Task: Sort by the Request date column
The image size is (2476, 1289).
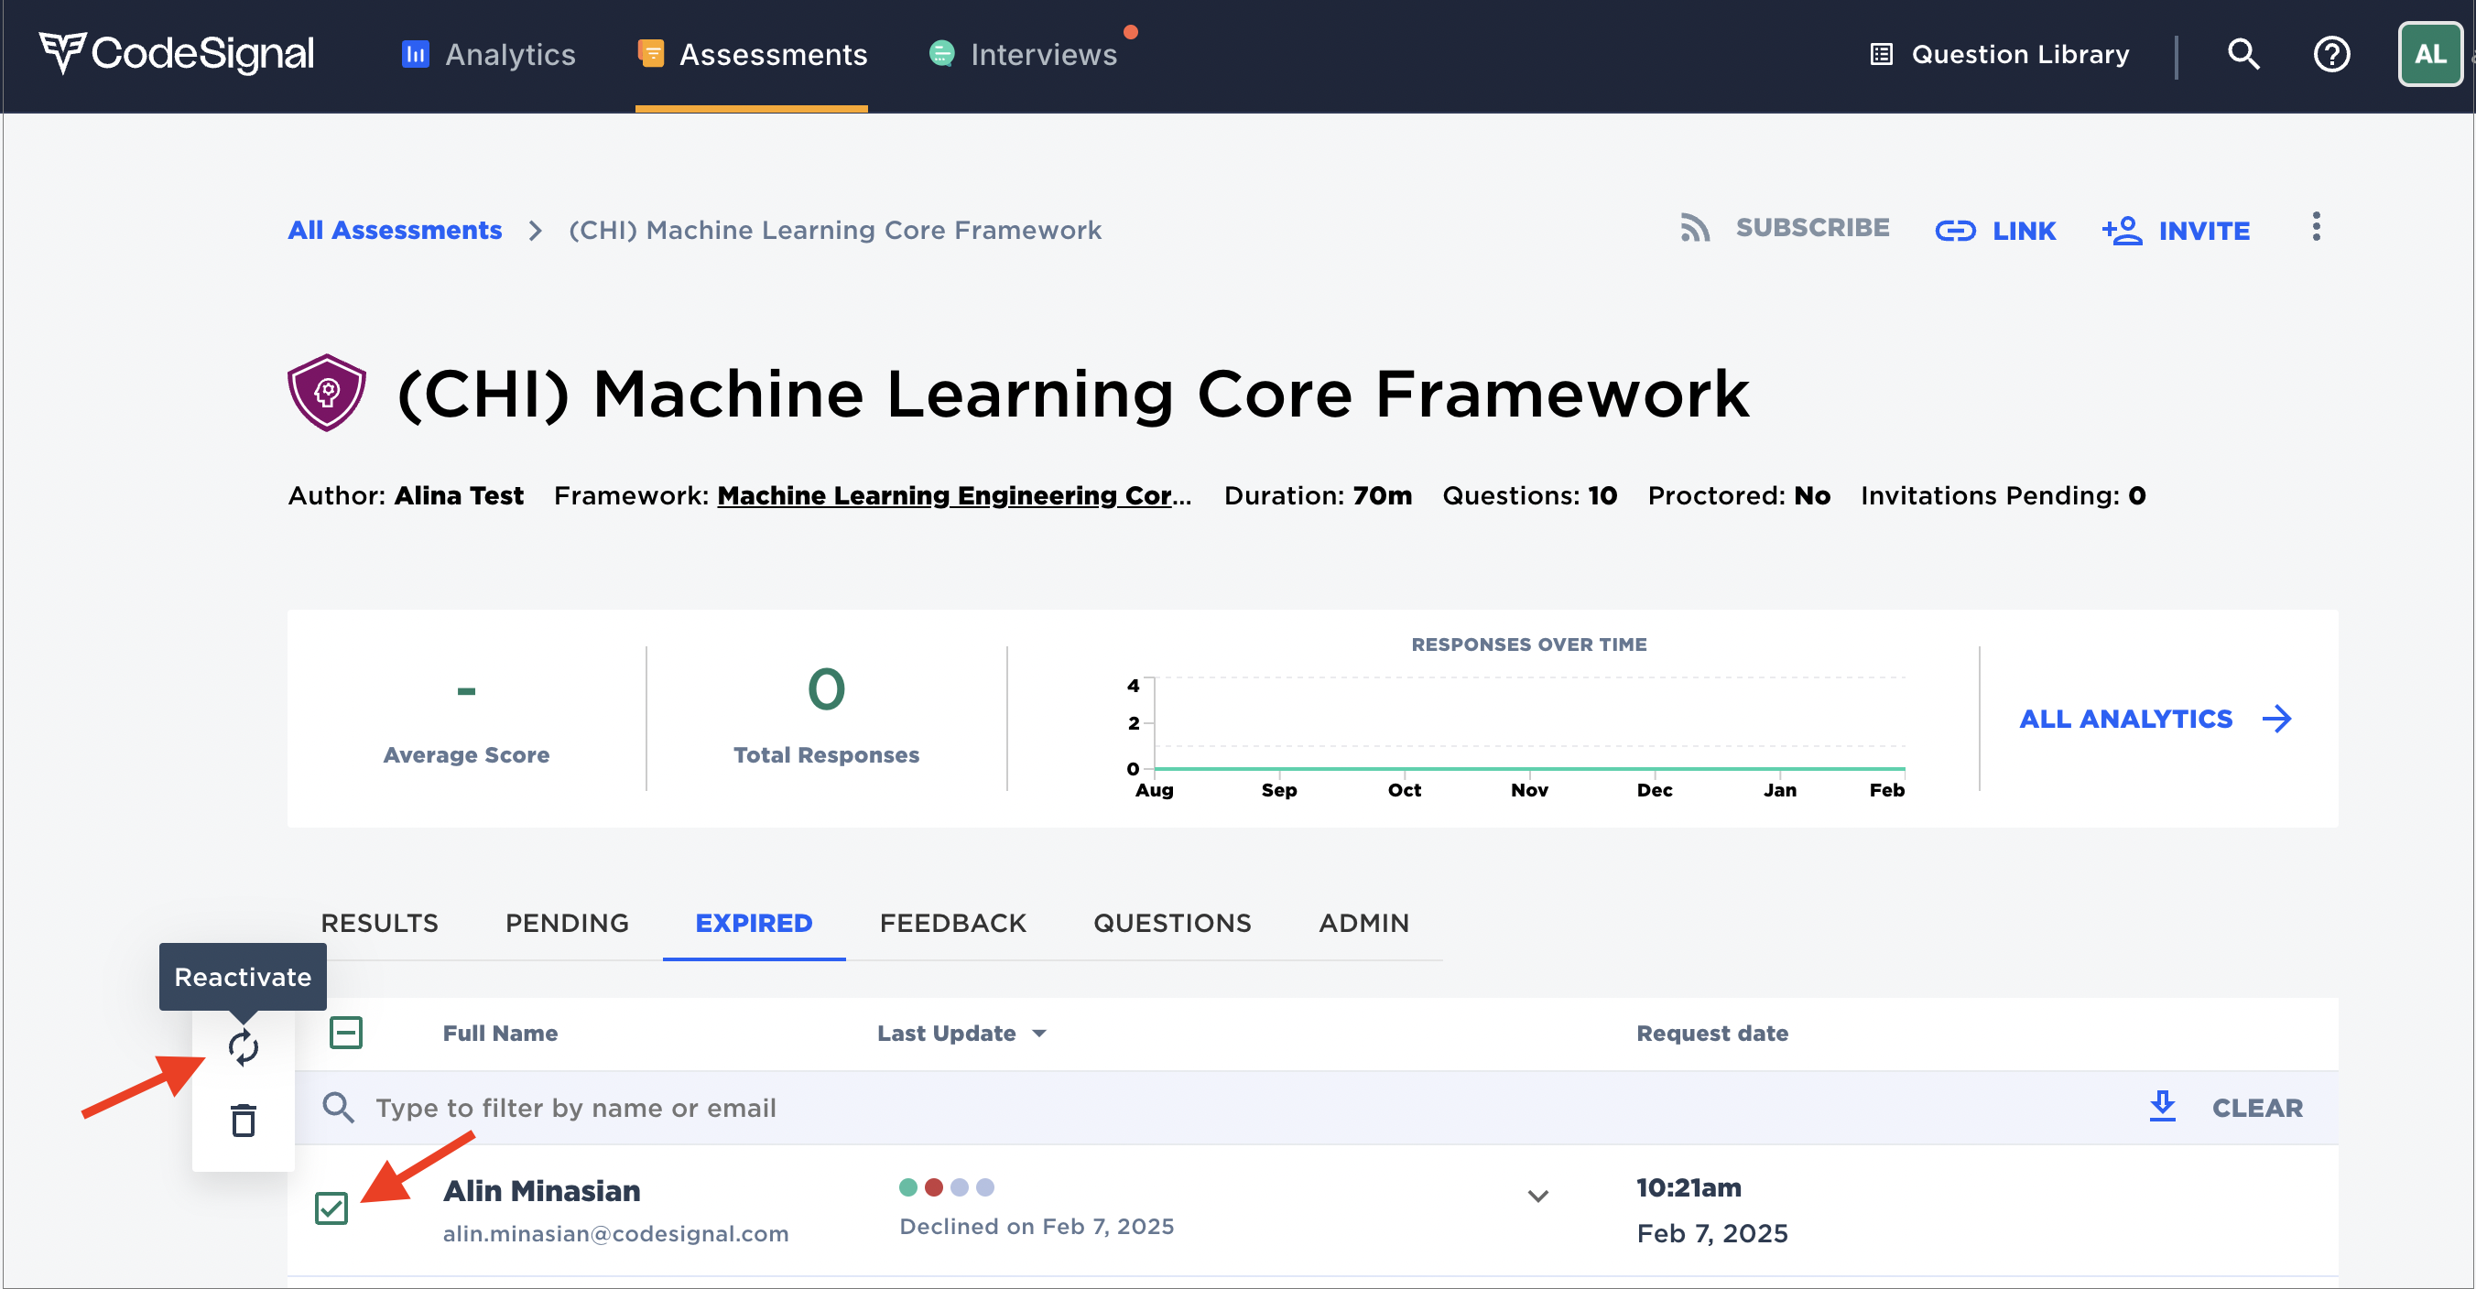Action: pyautogui.click(x=1711, y=1034)
